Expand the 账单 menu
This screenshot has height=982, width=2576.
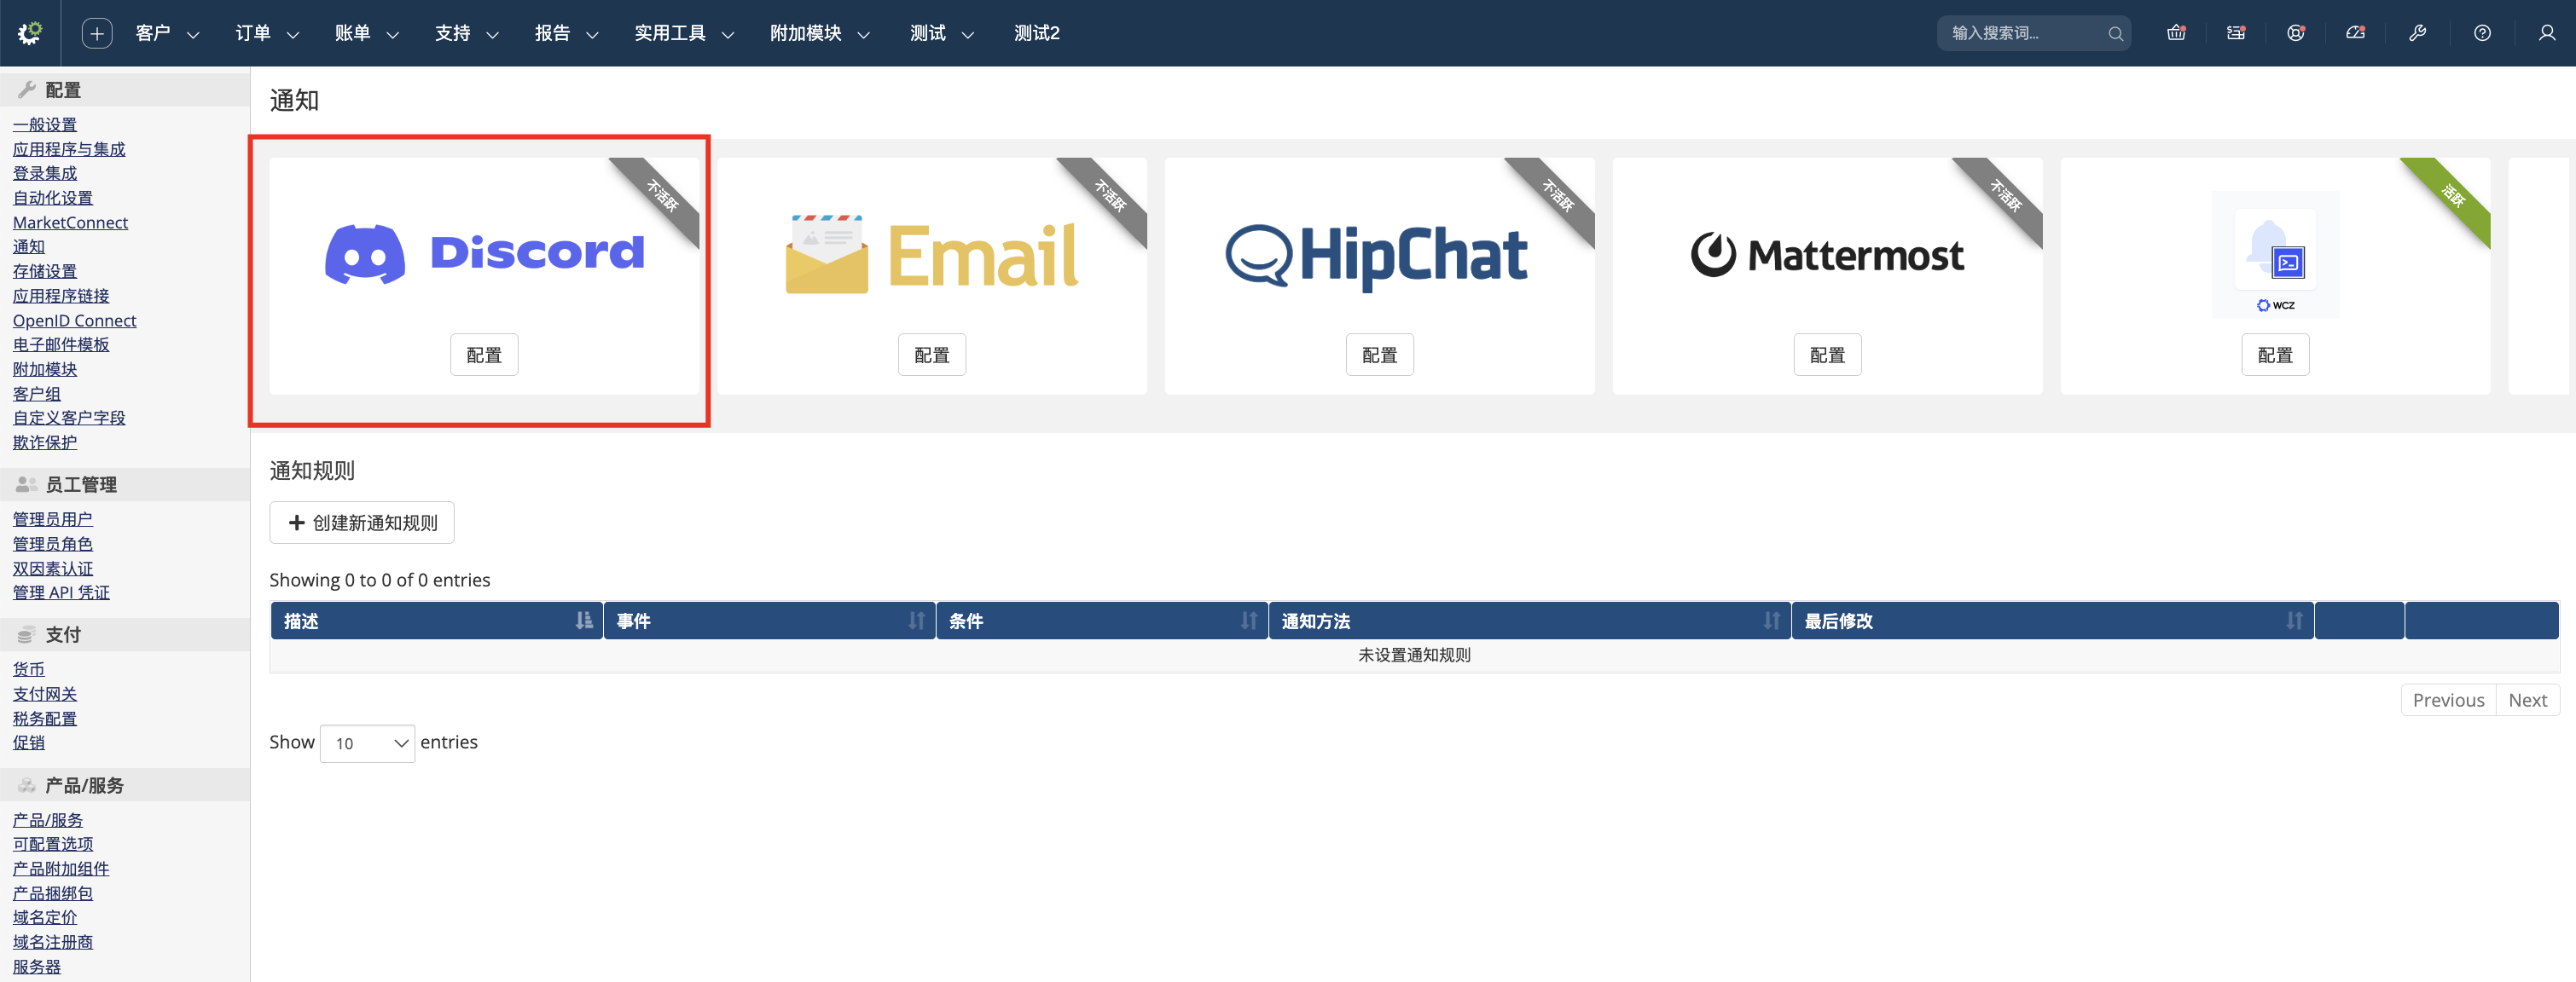click(x=367, y=33)
